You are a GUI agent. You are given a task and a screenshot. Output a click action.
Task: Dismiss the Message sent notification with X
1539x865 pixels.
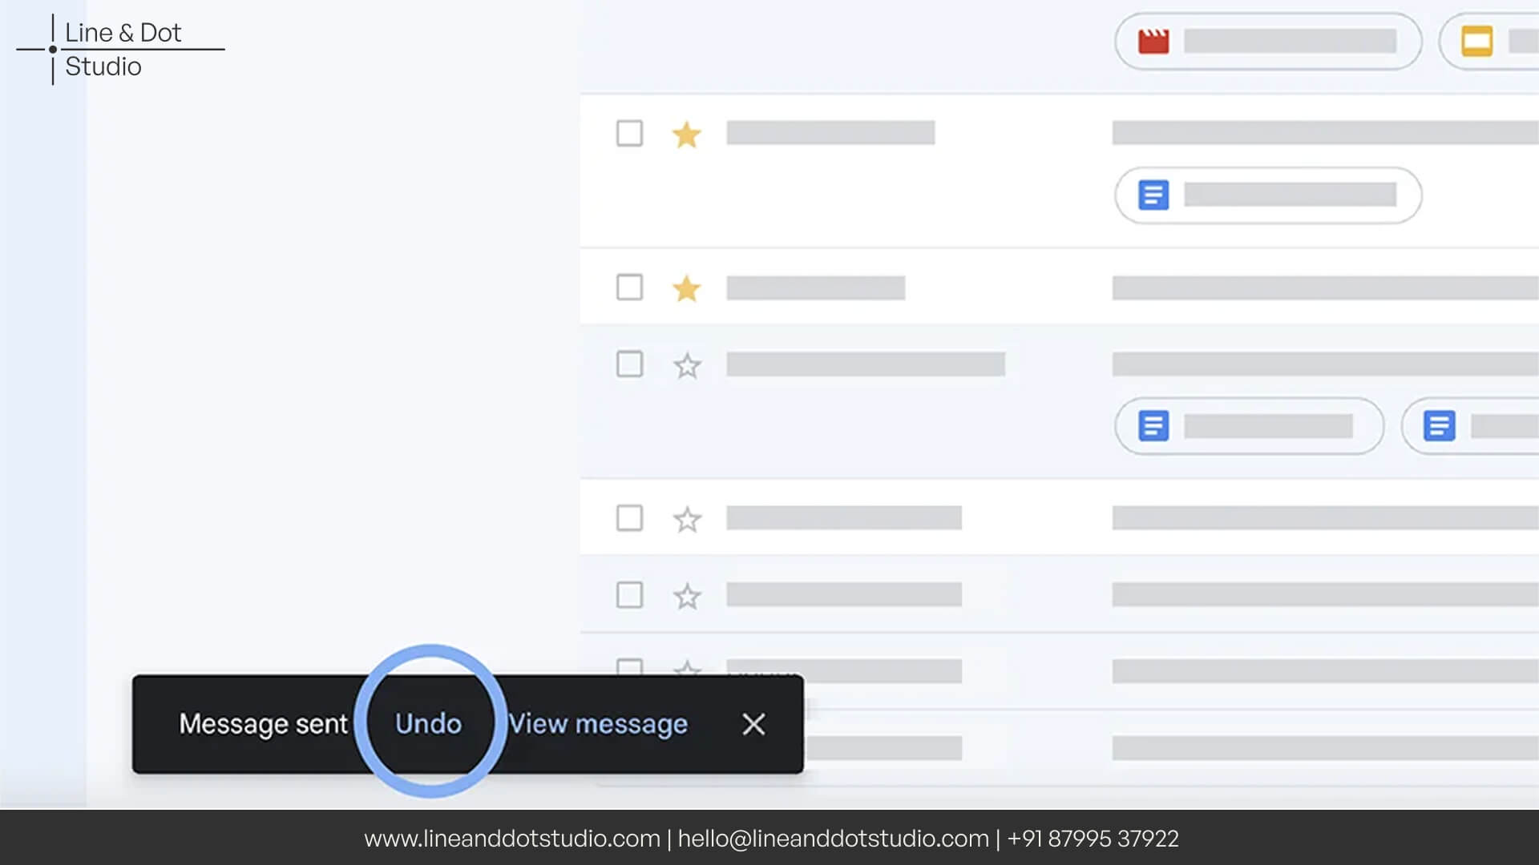click(x=753, y=724)
